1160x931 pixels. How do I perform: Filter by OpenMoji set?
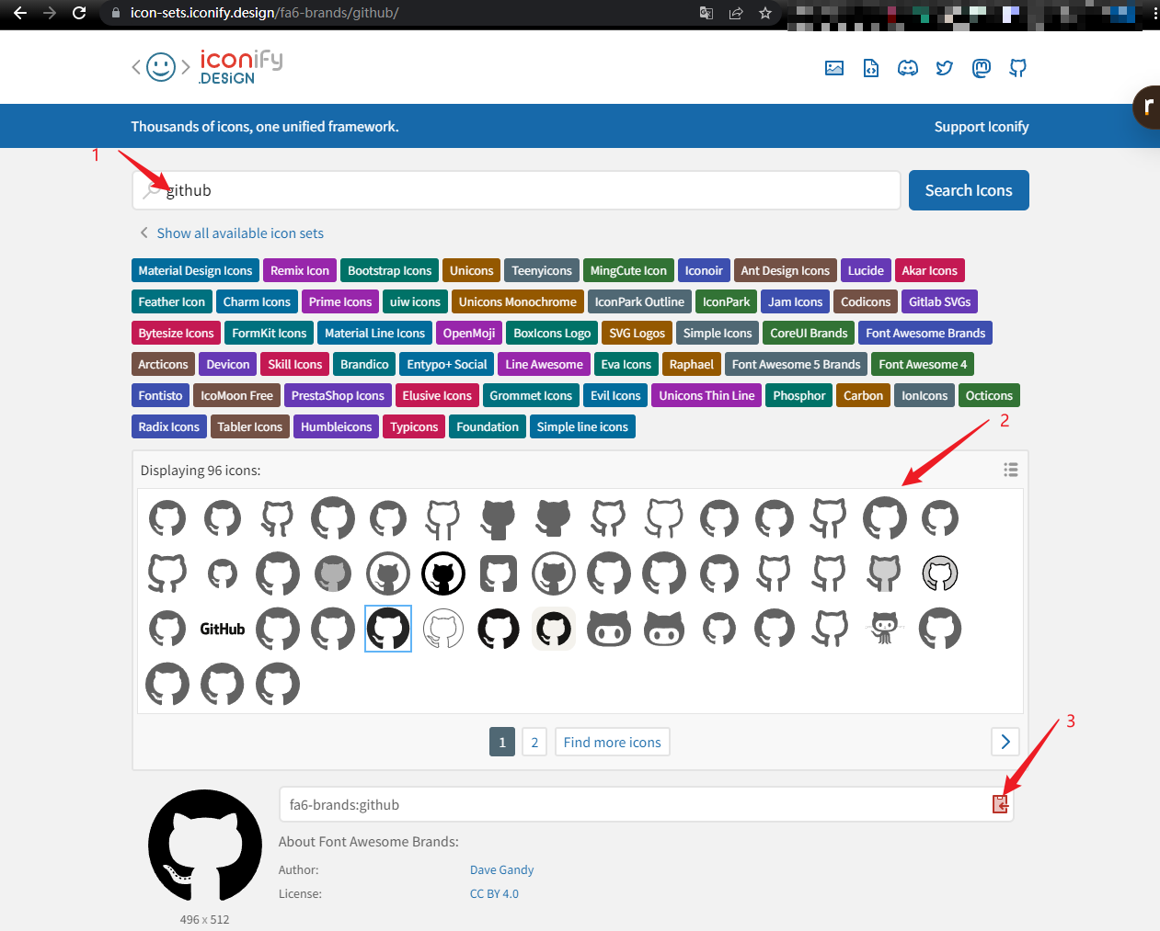pos(469,333)
